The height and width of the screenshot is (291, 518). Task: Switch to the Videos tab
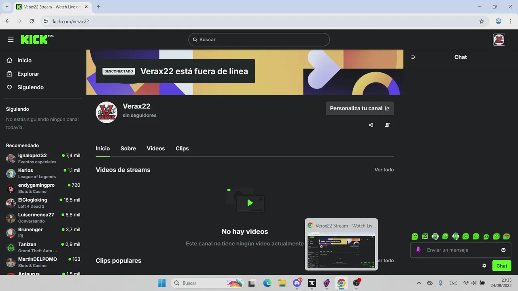(156, 149)
